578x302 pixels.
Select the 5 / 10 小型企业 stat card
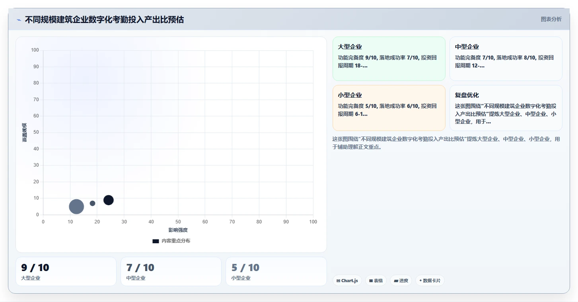[x=276, y=271]
